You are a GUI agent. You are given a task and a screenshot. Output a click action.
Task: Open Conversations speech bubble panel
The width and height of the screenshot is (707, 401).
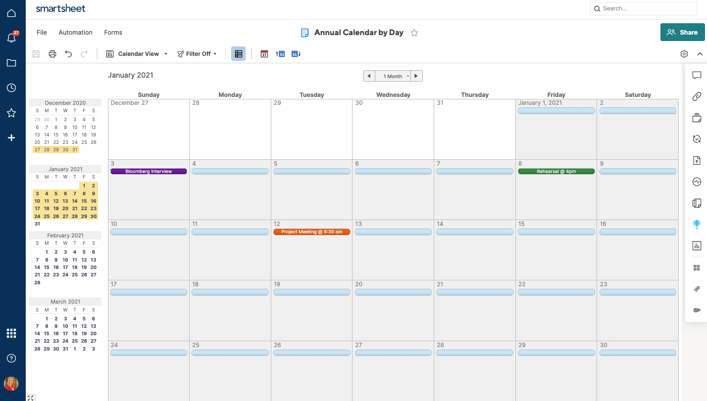(697, 75)
